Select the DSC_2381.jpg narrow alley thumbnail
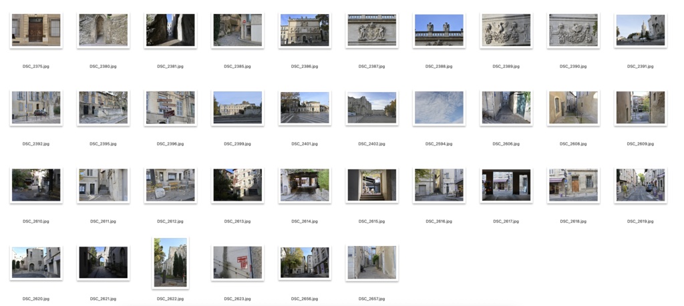 (170, 30)
